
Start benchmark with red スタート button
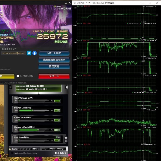tap(54, 76)
